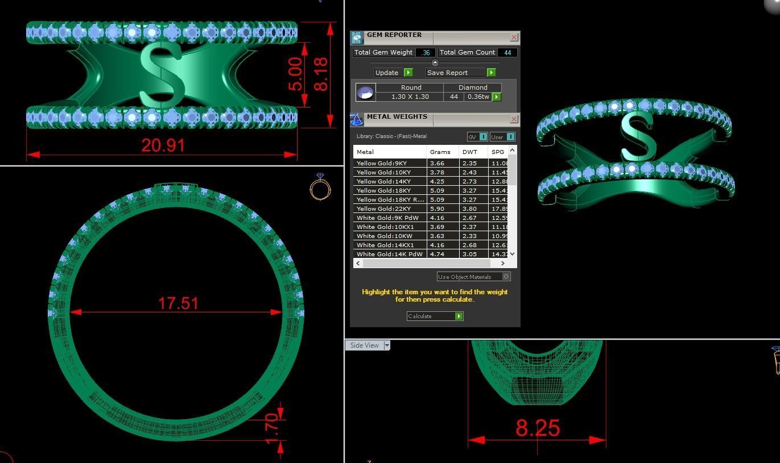Screen dimensions: 780x463
Task: Click the metal list scroll down arrow
Action: tap(512, 254)
